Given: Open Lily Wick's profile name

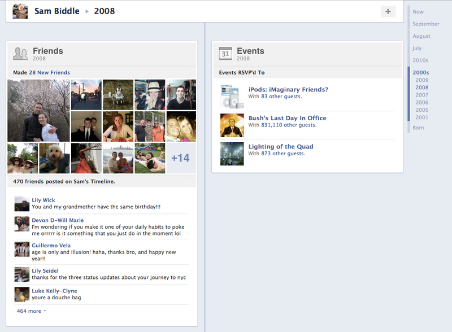Looking at the screenshot, I should pyautogui.click(x=44, y=200).
